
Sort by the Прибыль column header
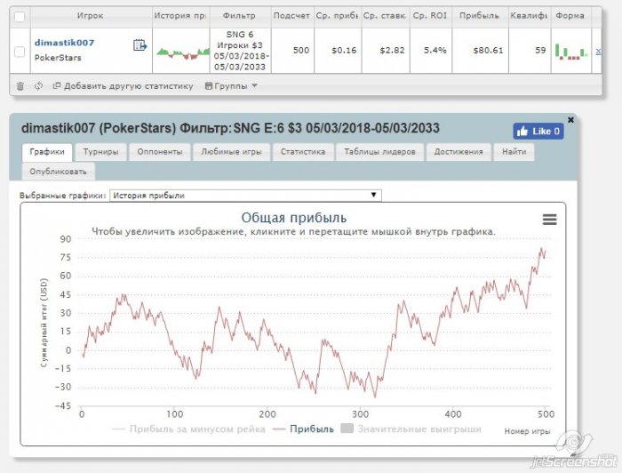[x=479, y=16]
